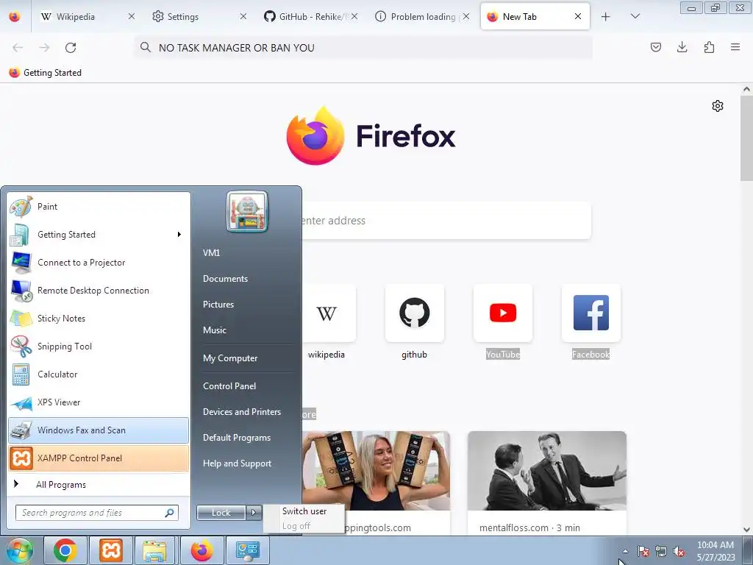The width and height of the screenshot is (753, 565).
Task: Open the Firefox Extensions button
Action: (709, 47)
